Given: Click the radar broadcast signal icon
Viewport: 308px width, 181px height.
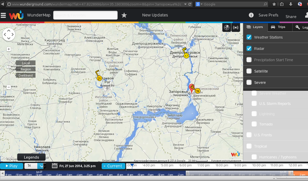Looking at the screenshot, I should pos(235,28).
